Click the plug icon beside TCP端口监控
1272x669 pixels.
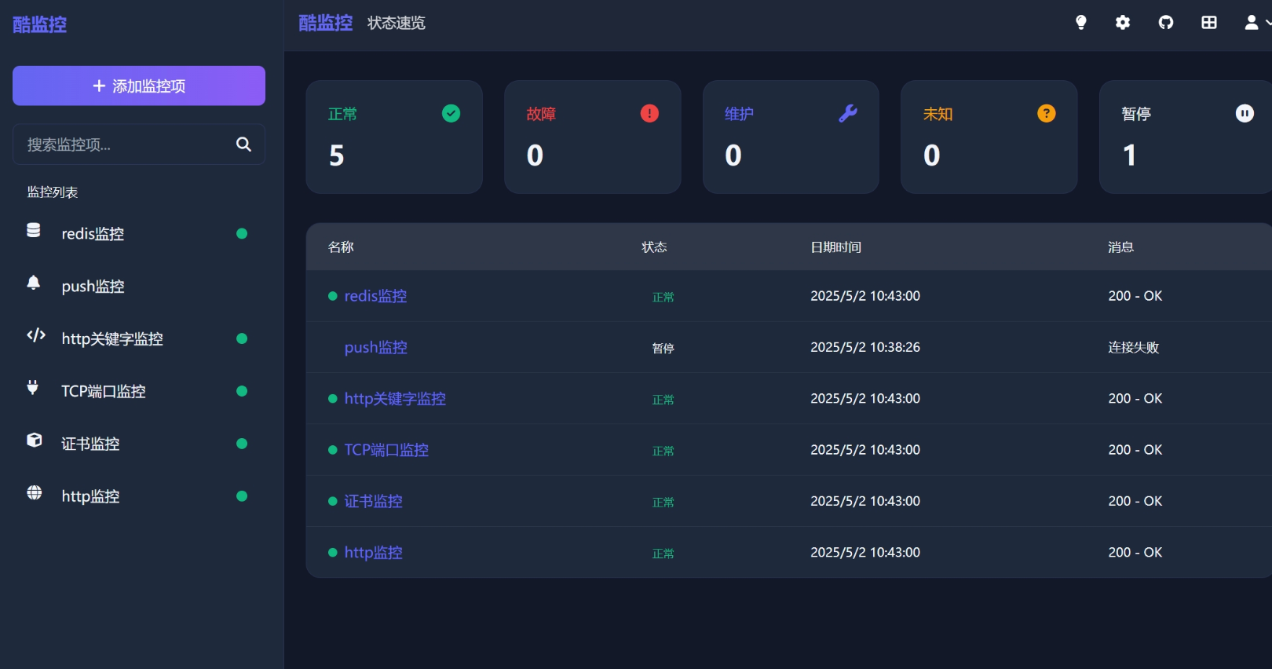pos(33,387)
